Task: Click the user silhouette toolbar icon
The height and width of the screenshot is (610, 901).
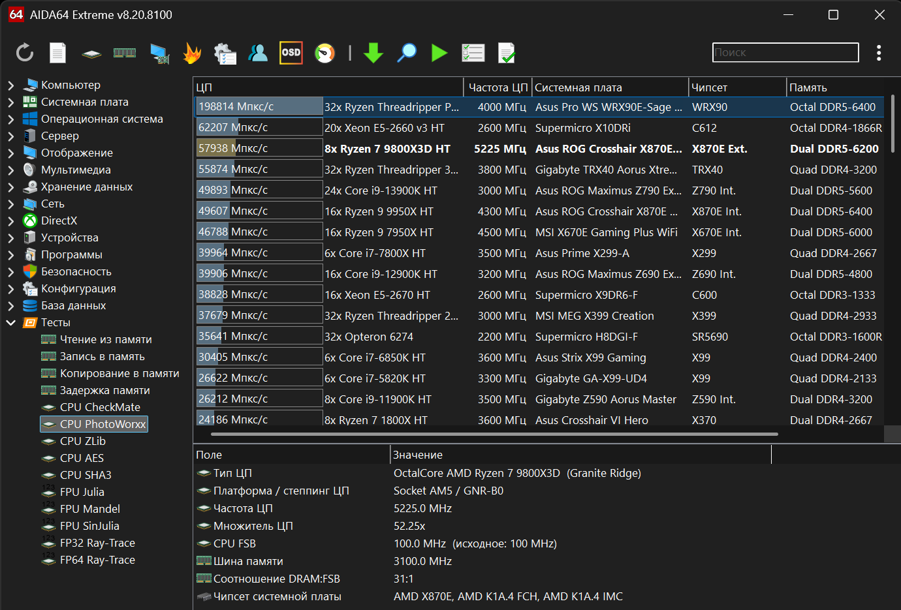Action: pyautogui.click(x=258, y=53)
